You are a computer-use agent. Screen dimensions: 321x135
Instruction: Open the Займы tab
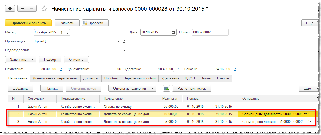pos(206,78)
